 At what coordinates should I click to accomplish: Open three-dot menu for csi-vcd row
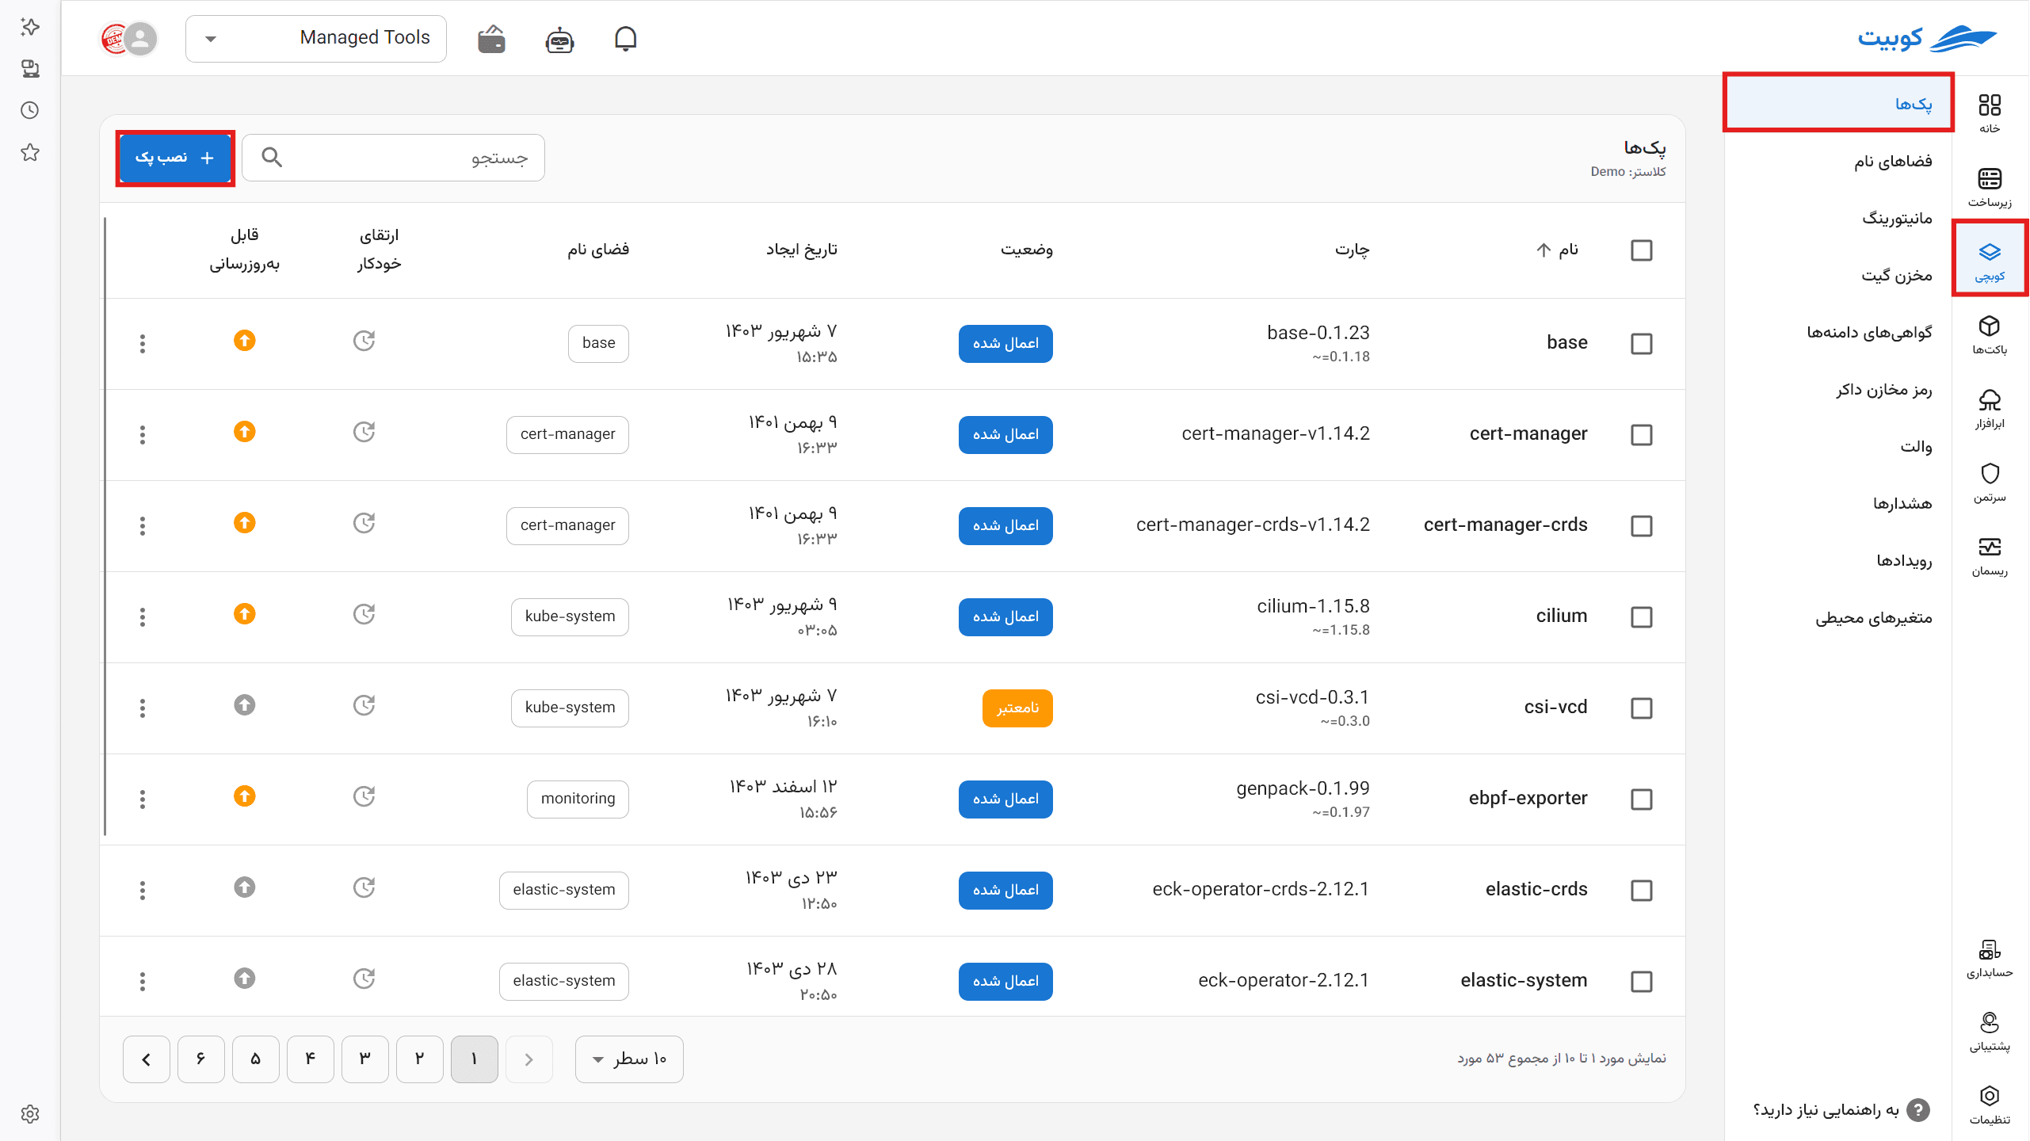(x=143, y=708)
